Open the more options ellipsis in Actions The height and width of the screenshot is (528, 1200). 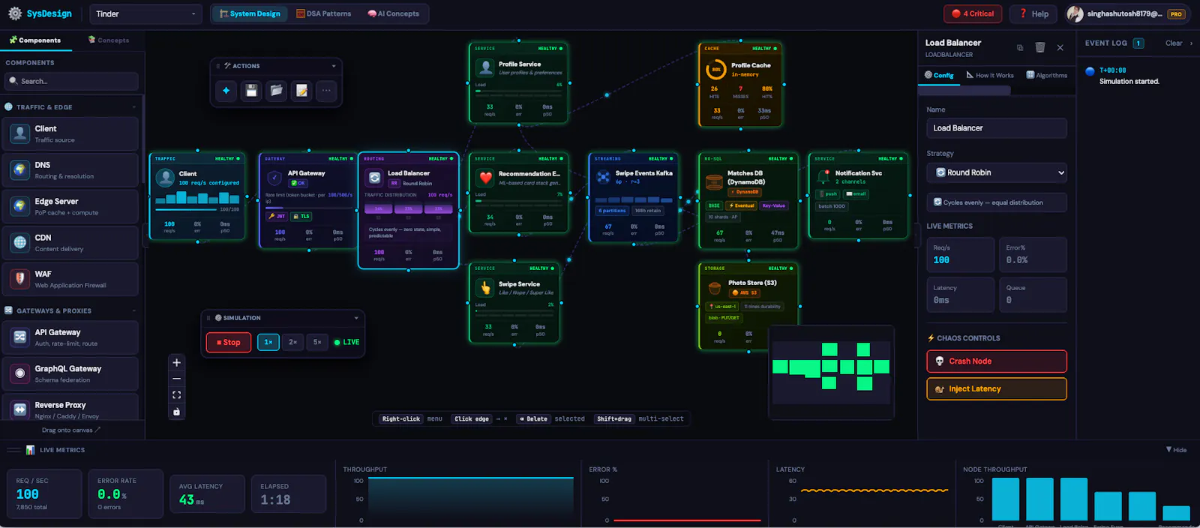click(x=326, y=91)
